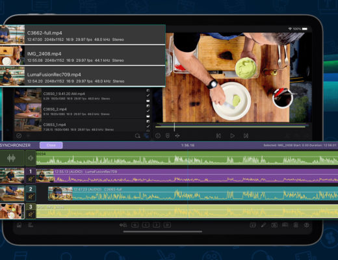Image resolution: width=338 pixels, height=260 pixels.
Task: Click the export icon at bottom left
Action: [x=19, y=225]
